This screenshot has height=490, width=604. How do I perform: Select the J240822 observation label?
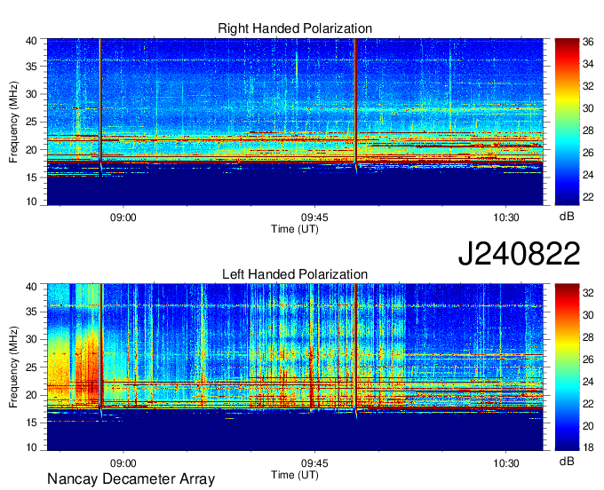[x=519, y=254]
